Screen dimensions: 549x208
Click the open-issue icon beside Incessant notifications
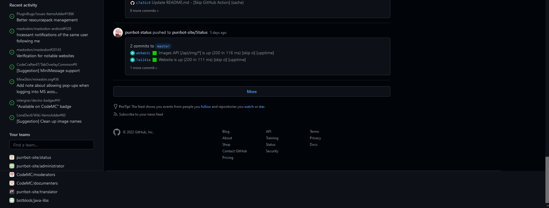click(12, 31)
